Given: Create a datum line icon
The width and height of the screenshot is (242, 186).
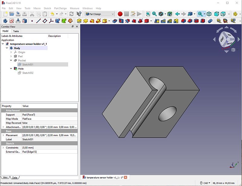Looking at the screenshot, I should [38, 21].
